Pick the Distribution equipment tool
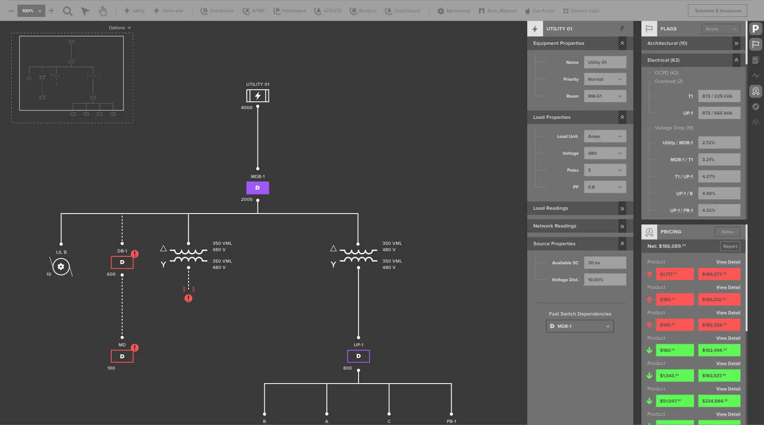 point(217,11)
